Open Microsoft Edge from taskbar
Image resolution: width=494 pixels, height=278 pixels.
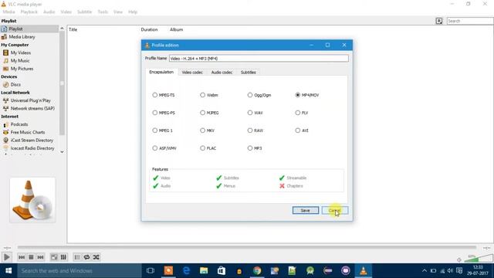pos(186,271)
